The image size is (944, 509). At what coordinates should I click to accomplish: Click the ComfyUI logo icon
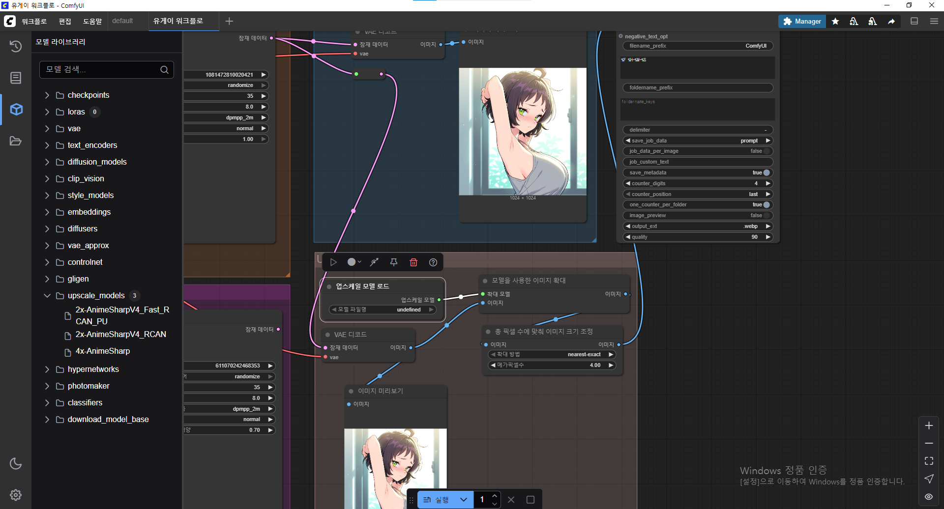(x=10, y=21)
